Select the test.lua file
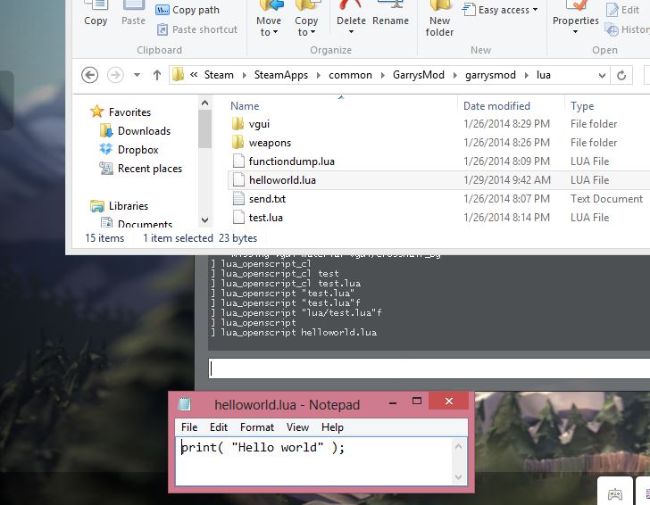This screenshot has width=650, height=505. [x=266, y=218]
